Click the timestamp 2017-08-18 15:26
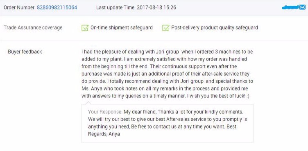This screenshot has height=151, width=308. click(156, 7)
